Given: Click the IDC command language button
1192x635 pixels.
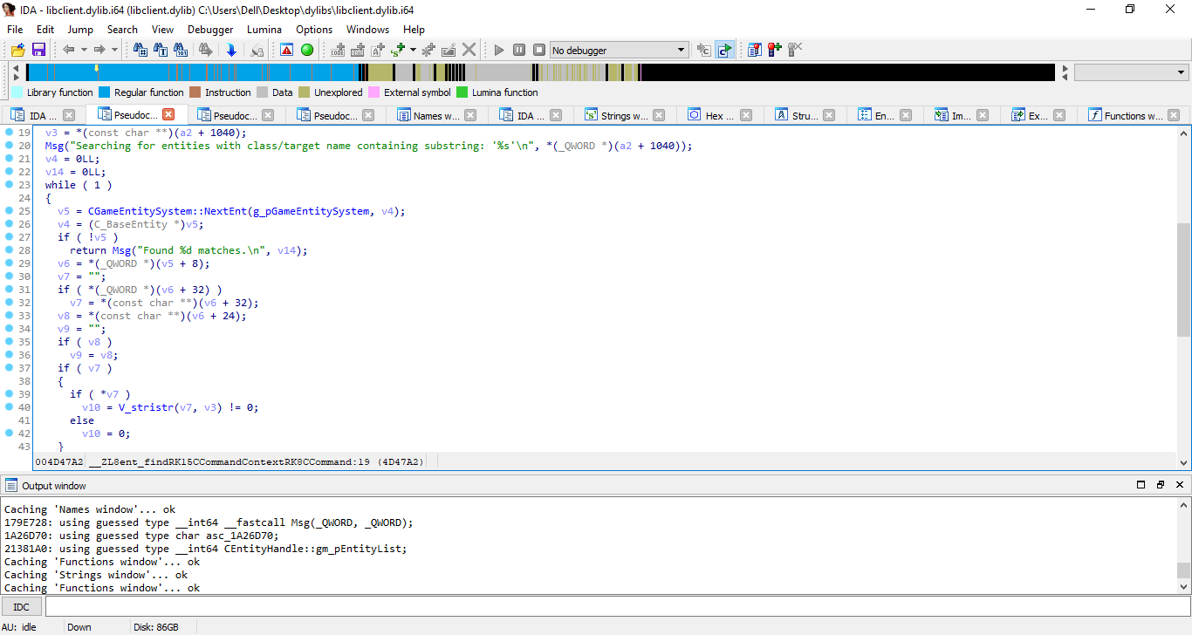Looking at the screenshot, I should tap(22, 606).
